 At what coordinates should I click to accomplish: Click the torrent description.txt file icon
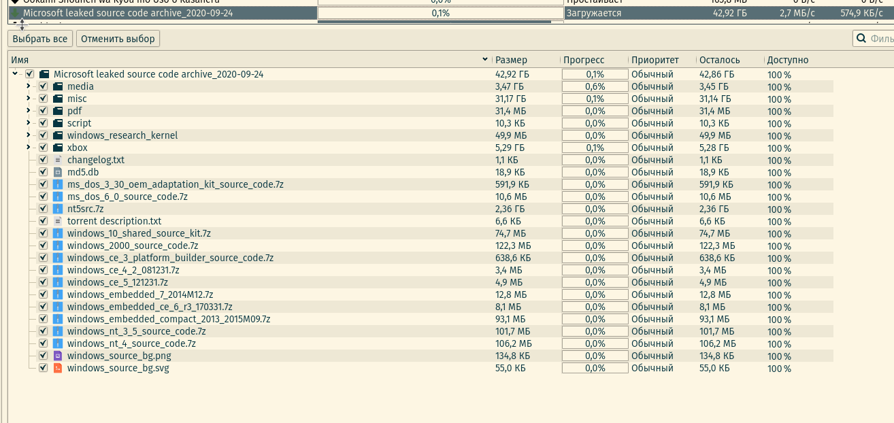58,221
